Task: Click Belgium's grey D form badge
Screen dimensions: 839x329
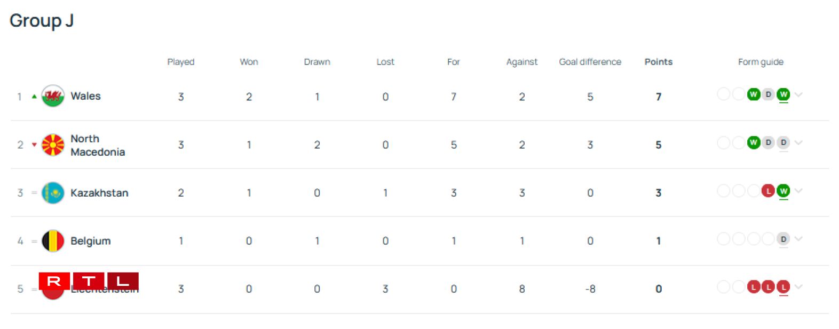Action: [x=783, y=239]
